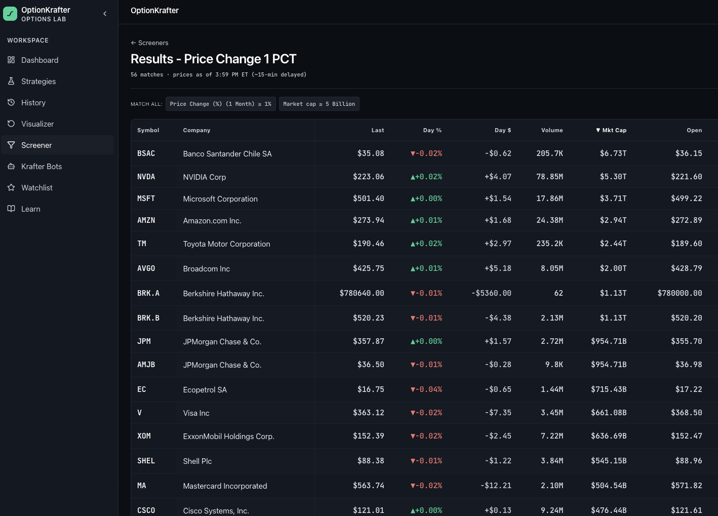Click the AVGO ticker symbol

[146, 268]
